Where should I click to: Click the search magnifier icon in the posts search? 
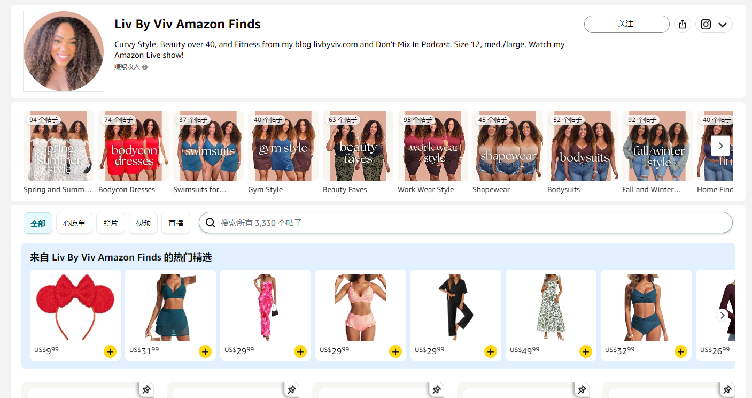(x=211, y=223)
